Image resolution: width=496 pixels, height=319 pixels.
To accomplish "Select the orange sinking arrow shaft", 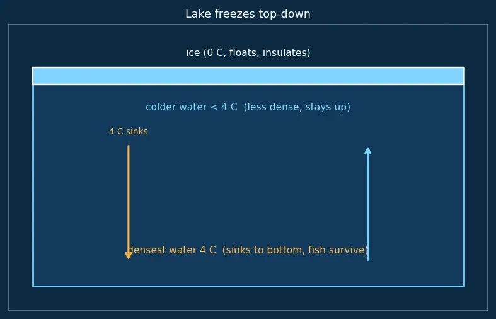I will (x=129, y=199).
